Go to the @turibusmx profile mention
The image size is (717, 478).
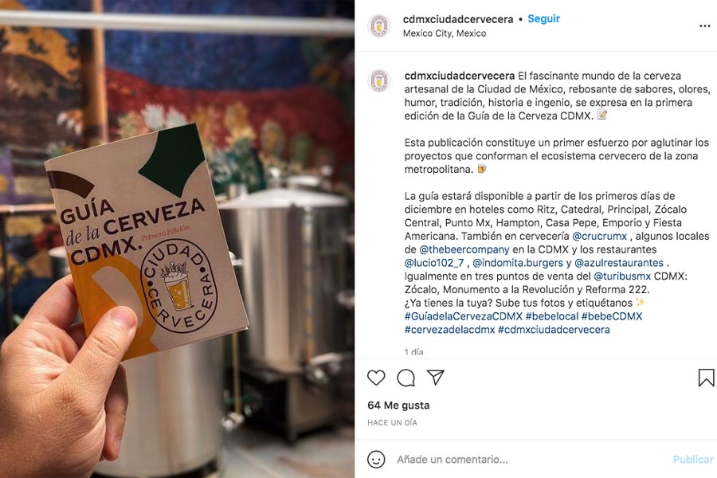tap(622, 276)
